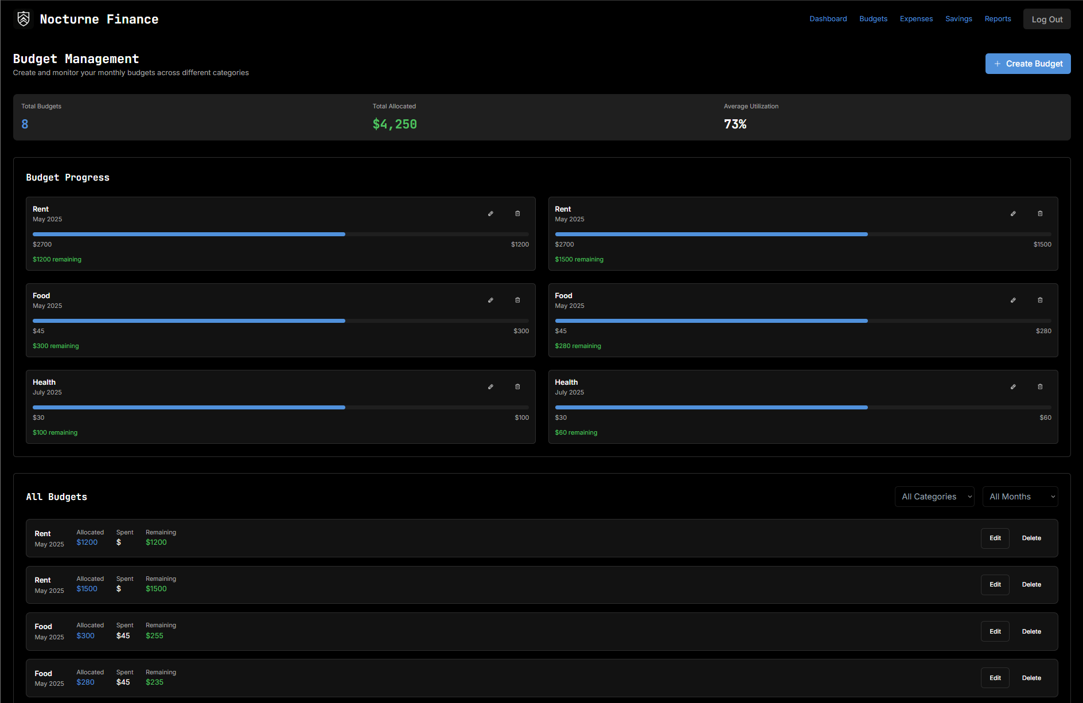Click the progress bar on the $100 Health card
This screenshot has height=703, width=1083.
[281, 407]
